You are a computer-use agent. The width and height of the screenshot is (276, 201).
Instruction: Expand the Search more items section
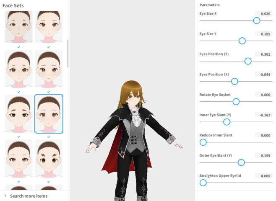click(29, 196)
